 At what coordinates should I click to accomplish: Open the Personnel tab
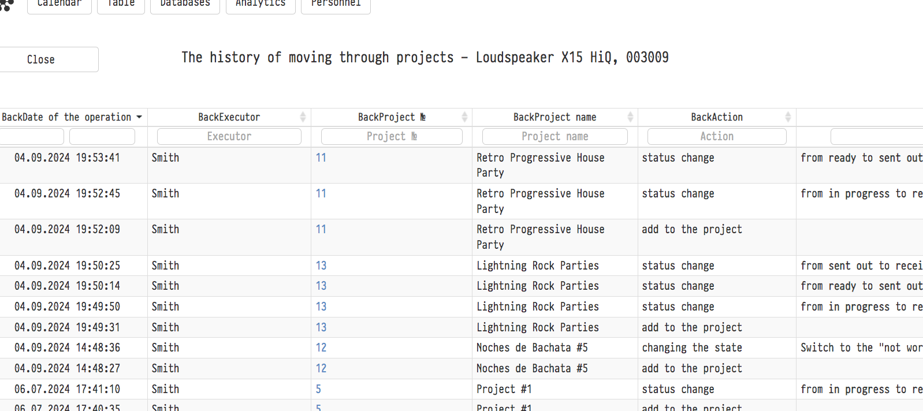click(x=336, y=5)
